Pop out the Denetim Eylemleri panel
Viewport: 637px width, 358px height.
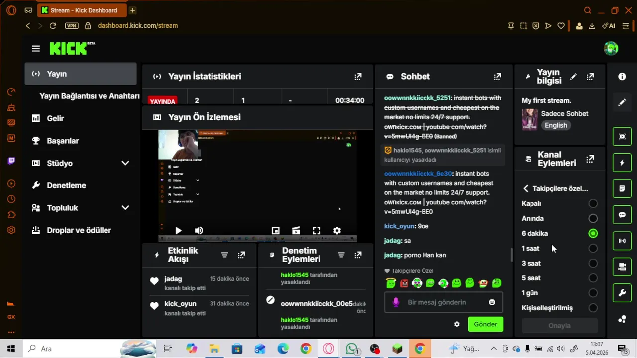coord(358,255)
